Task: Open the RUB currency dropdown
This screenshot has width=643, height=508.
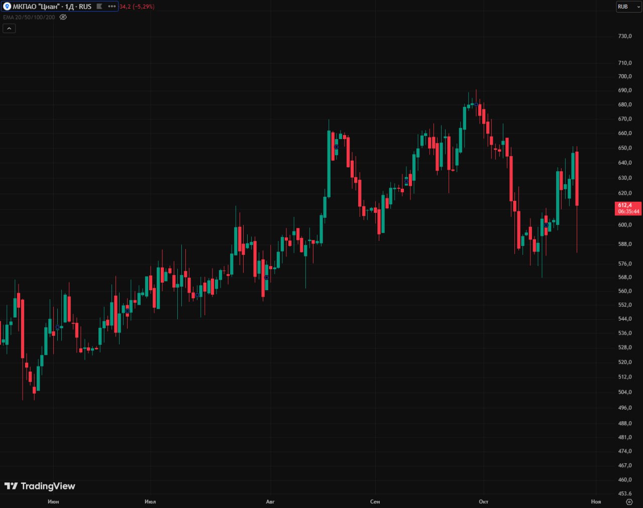Action: [628, 7]
